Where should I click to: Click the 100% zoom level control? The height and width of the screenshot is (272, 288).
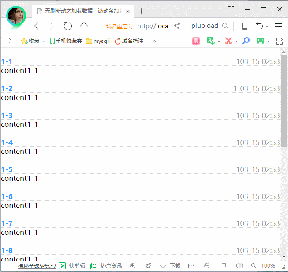[268, 266]
